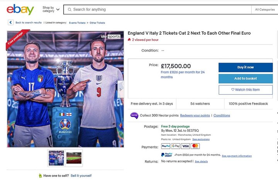Viewport: 278px width, 187px height.
Task: Select the stadium photo thumbnail
Action: click(x=74, y=158)
